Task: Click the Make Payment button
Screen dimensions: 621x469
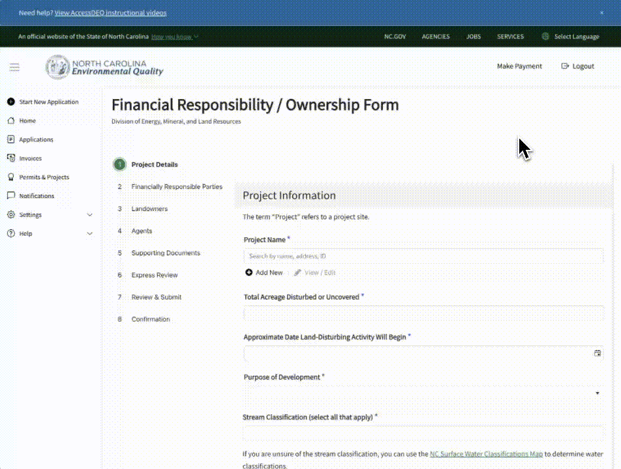Action: [x=519, y=66]
